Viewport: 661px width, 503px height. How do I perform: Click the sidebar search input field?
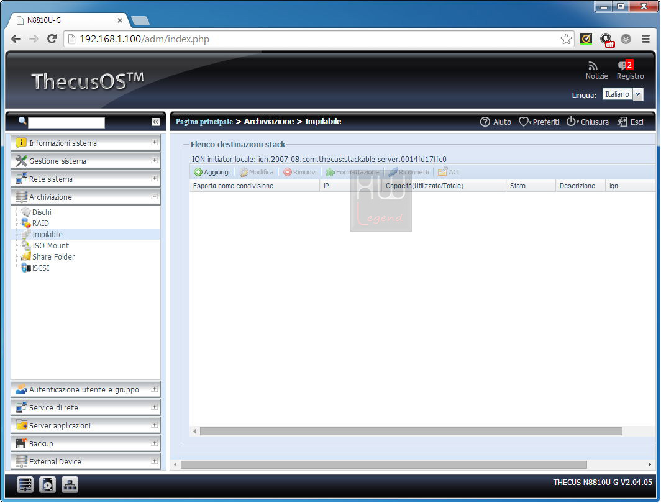click(x=66, y=122)
